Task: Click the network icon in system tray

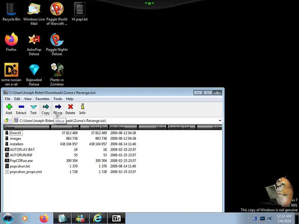Action: [263, 218]
